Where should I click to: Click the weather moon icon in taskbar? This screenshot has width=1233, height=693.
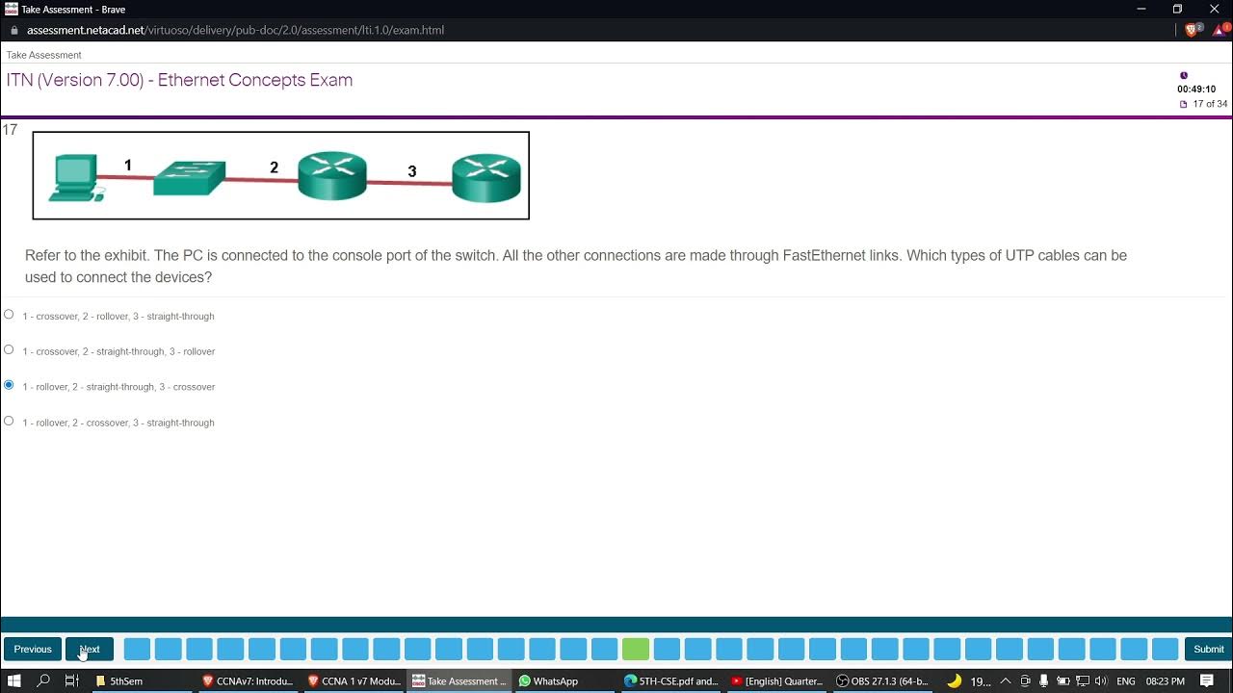954,681
